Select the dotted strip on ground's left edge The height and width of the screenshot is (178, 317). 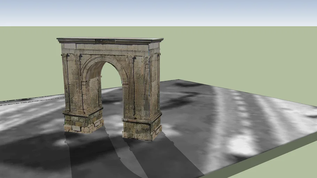pos(28,100)
